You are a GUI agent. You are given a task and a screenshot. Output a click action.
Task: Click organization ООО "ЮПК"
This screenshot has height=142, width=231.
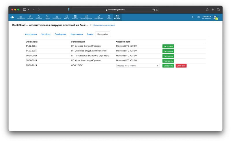point(77,65)
